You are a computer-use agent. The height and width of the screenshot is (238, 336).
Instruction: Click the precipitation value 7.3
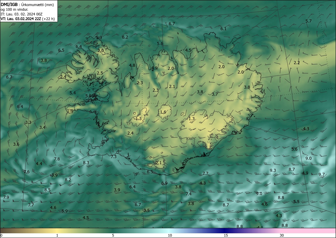tap(114, 157)
